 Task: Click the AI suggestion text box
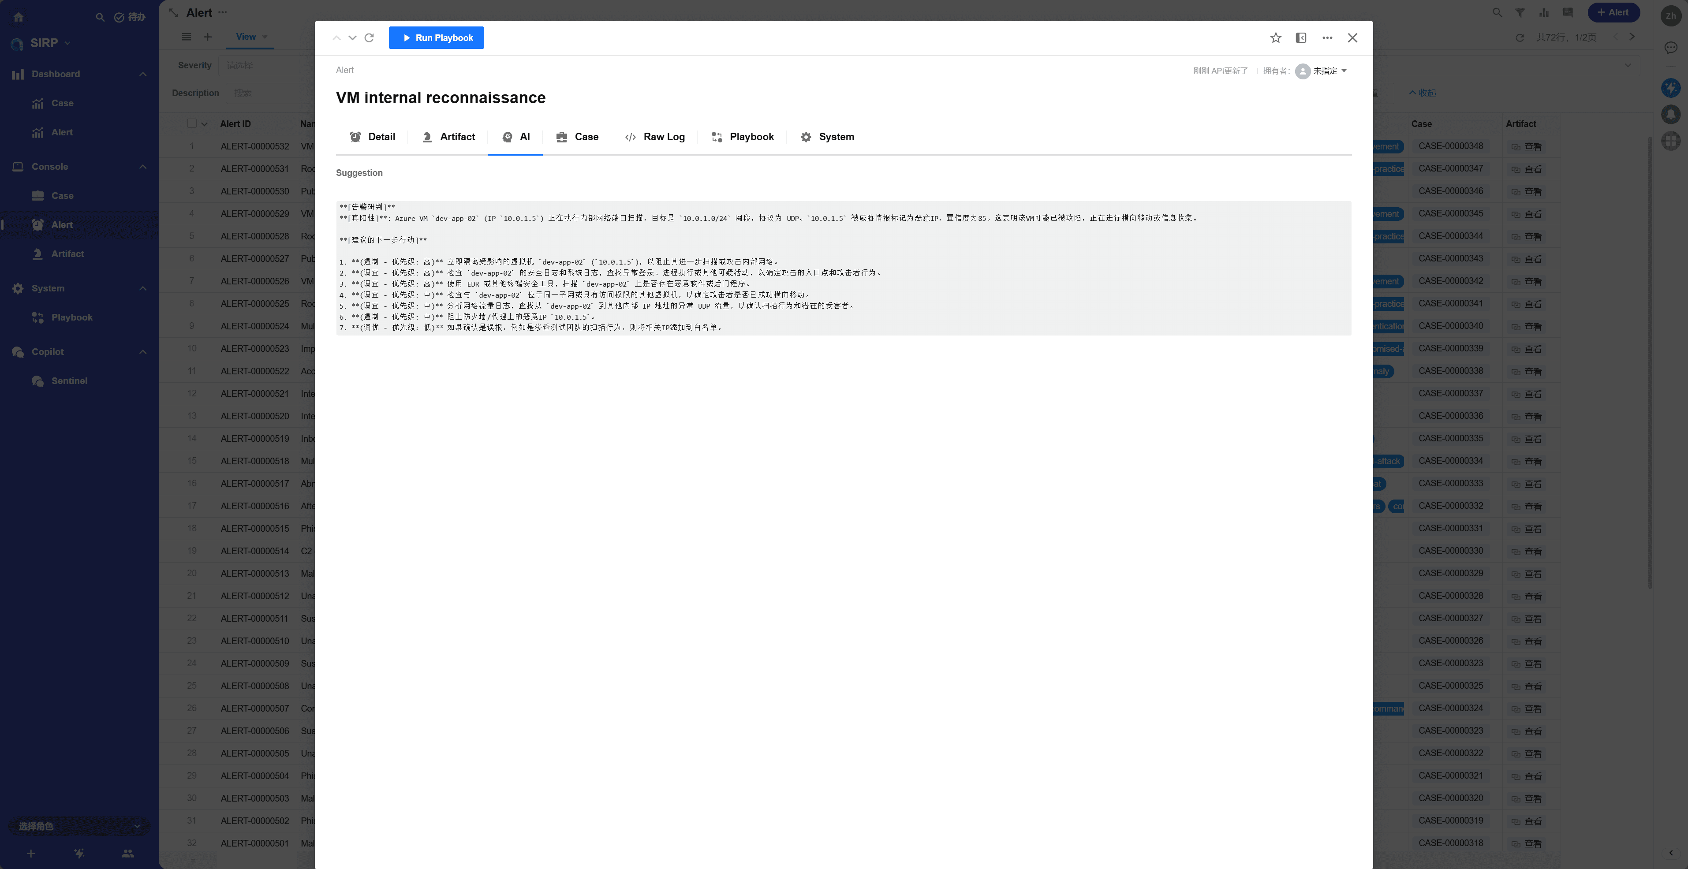(x=843, y=268)
